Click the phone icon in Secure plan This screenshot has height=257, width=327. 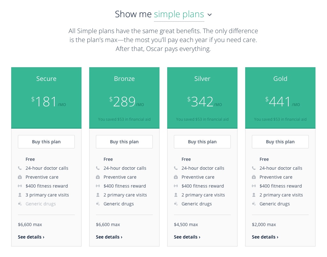pyautogui.click(x=20, y=168)
